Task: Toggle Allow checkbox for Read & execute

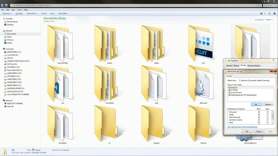Action: 259,117
